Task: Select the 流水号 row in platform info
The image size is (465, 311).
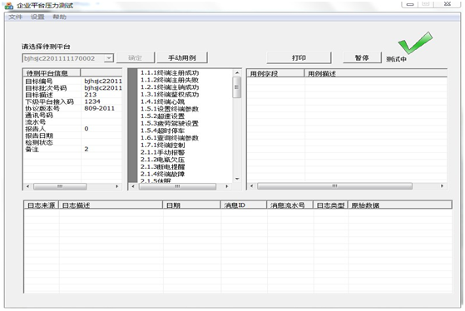Action: pos(72,122)
